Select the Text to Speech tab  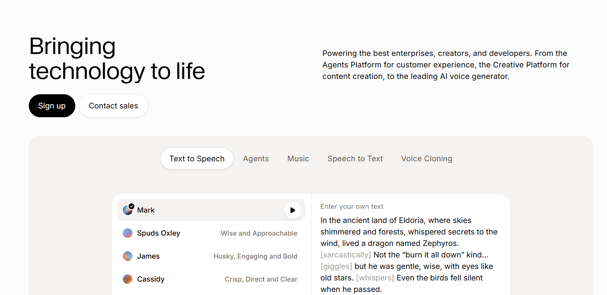pos(197,159)
